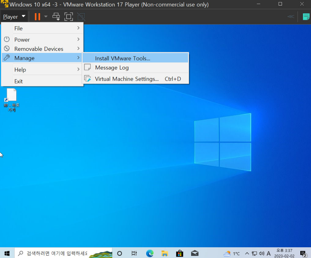Click the orange Suspend (pause) icon
The width and height of the screenshot is (311, 258).
point(37,17)
